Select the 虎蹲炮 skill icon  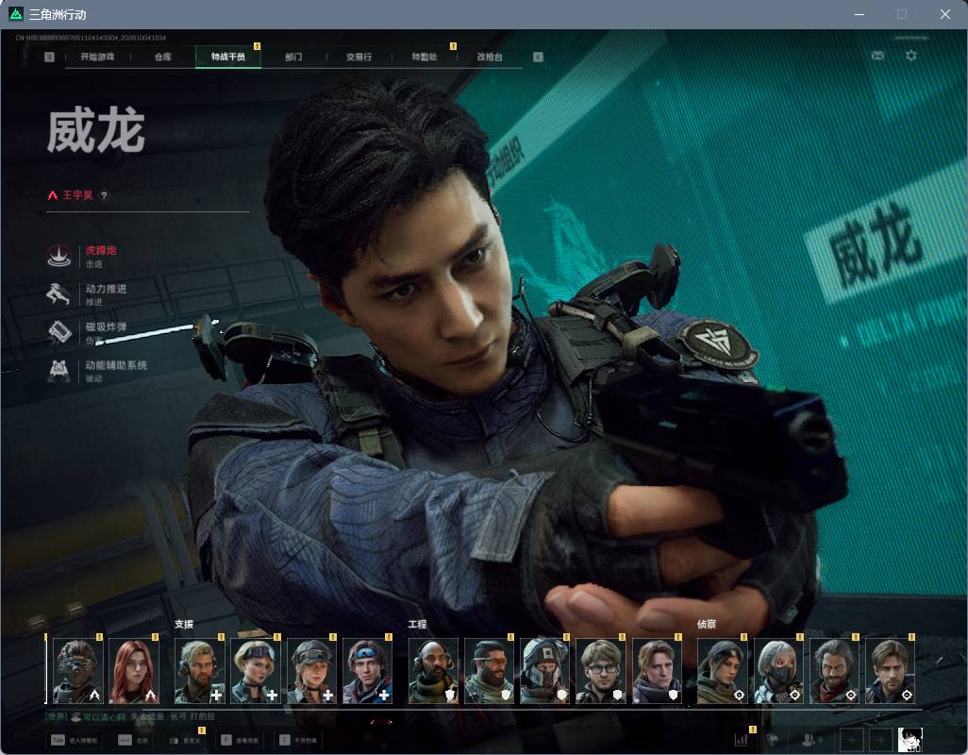click(x=59, y=256)
